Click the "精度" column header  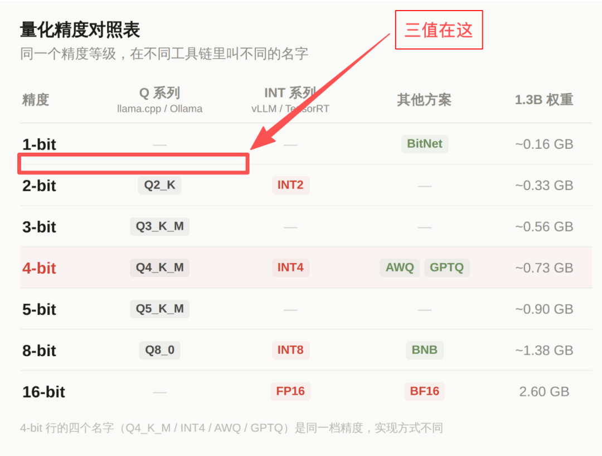36,100
